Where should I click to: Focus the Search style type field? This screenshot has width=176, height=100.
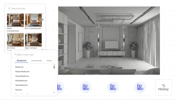[x=26, y=8]
